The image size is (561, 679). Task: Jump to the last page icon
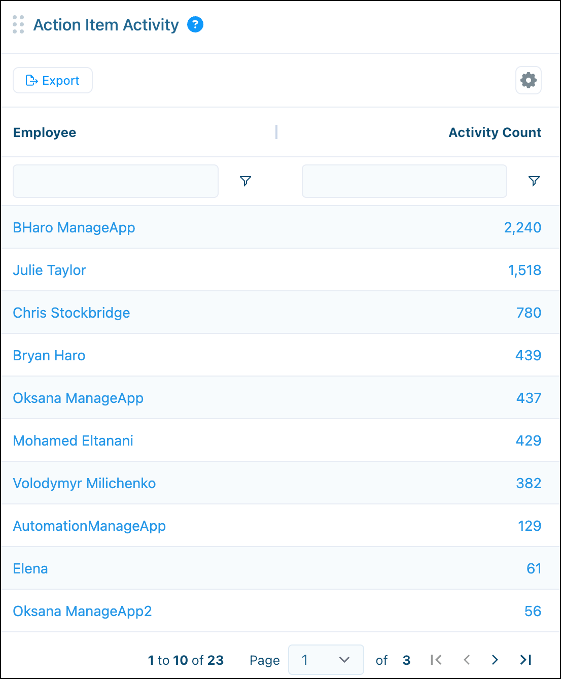[x=526, y=660]
